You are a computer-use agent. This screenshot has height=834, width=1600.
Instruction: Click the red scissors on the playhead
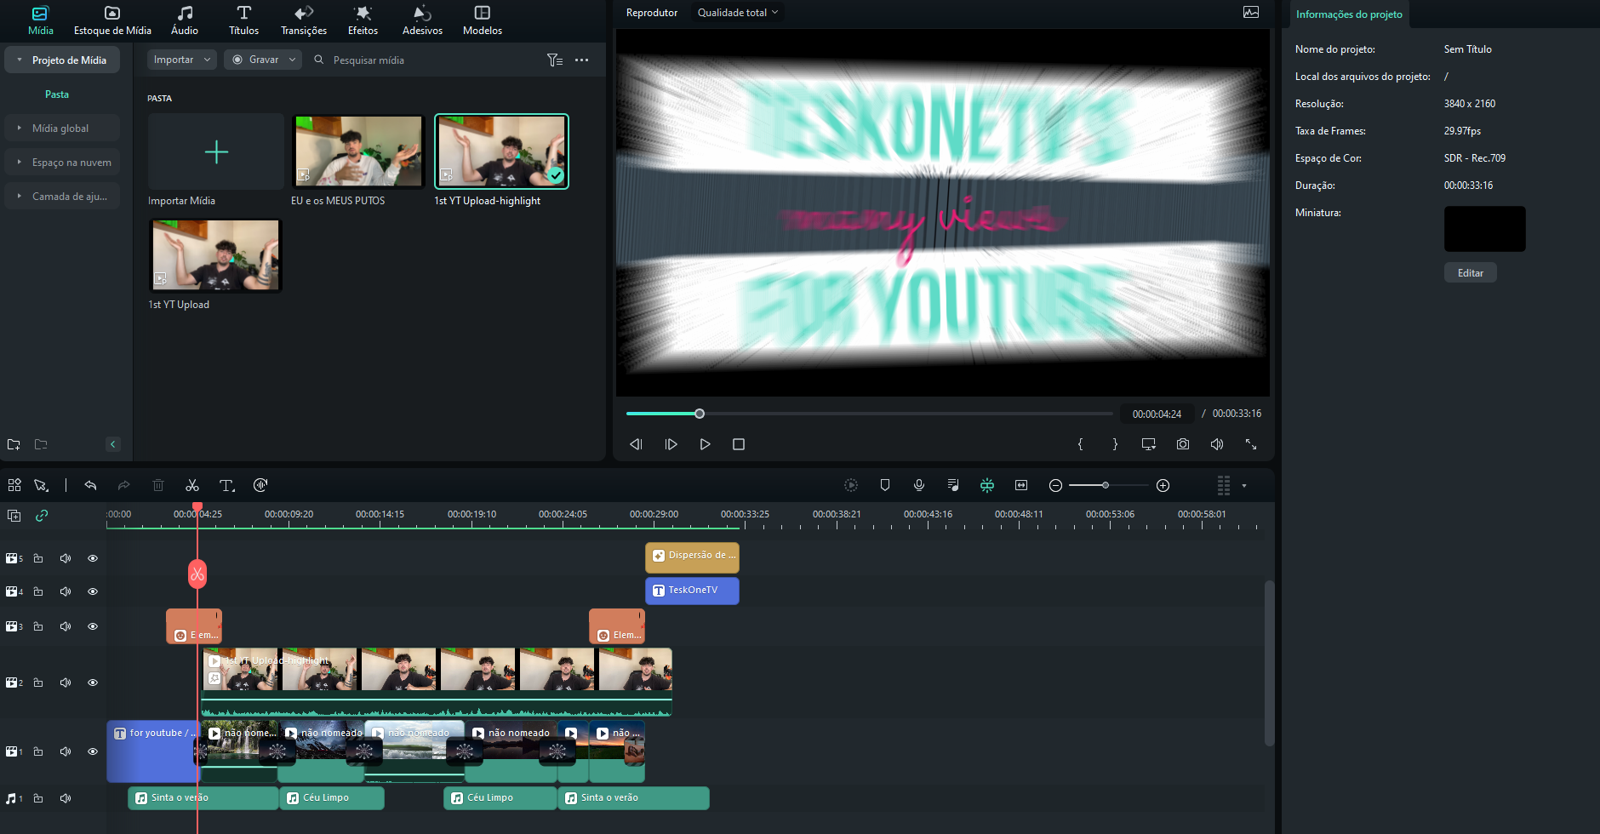click(x=197, y=574)
